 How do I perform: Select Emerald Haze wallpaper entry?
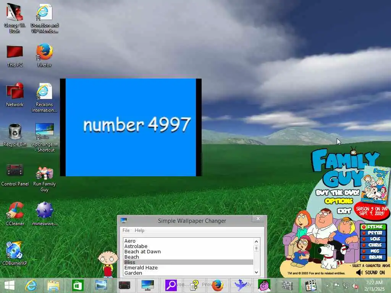[x=188, y=267]
